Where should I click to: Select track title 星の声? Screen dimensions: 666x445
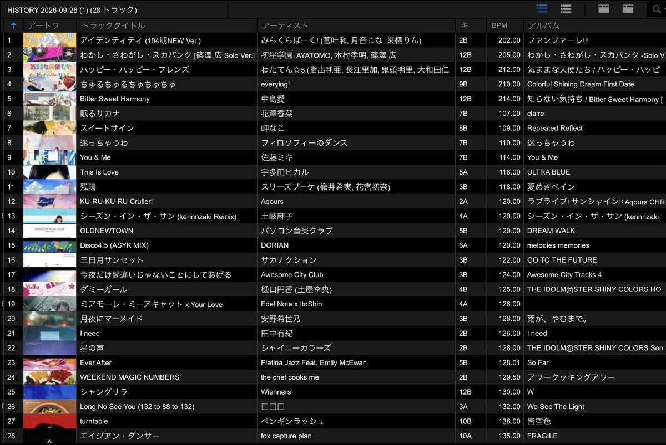[92, 348]
